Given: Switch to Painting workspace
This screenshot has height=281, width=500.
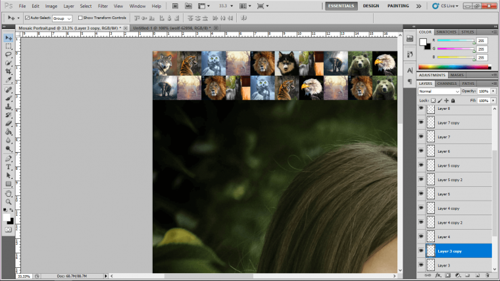Looking at the screenshot, I should [x=398, y=6].
